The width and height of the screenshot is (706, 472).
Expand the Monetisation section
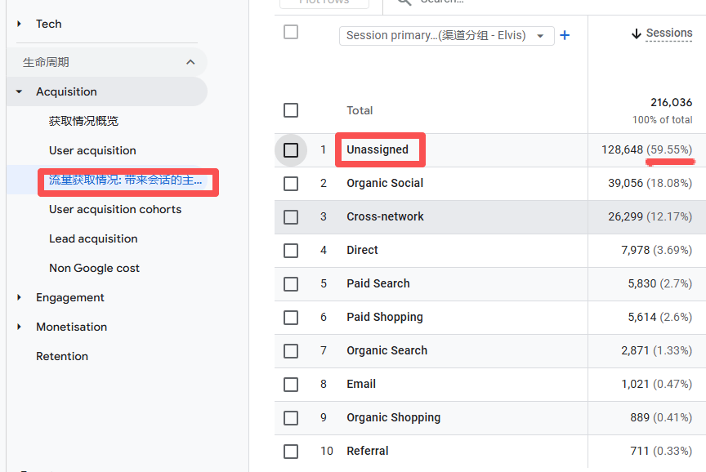coord(20,327)
